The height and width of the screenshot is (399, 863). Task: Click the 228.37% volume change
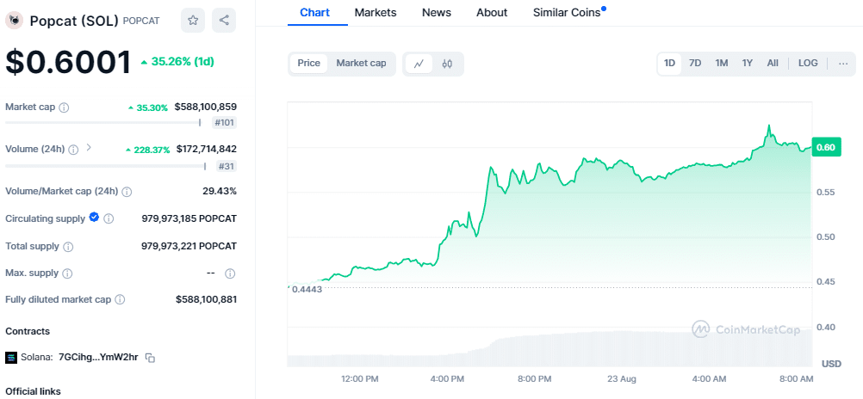(152, 150)
